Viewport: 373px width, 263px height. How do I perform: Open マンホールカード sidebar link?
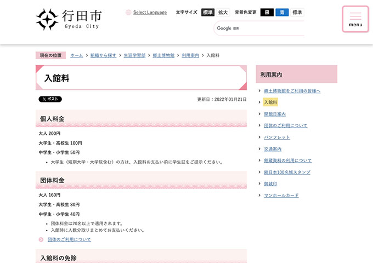[x=281, y=195]
